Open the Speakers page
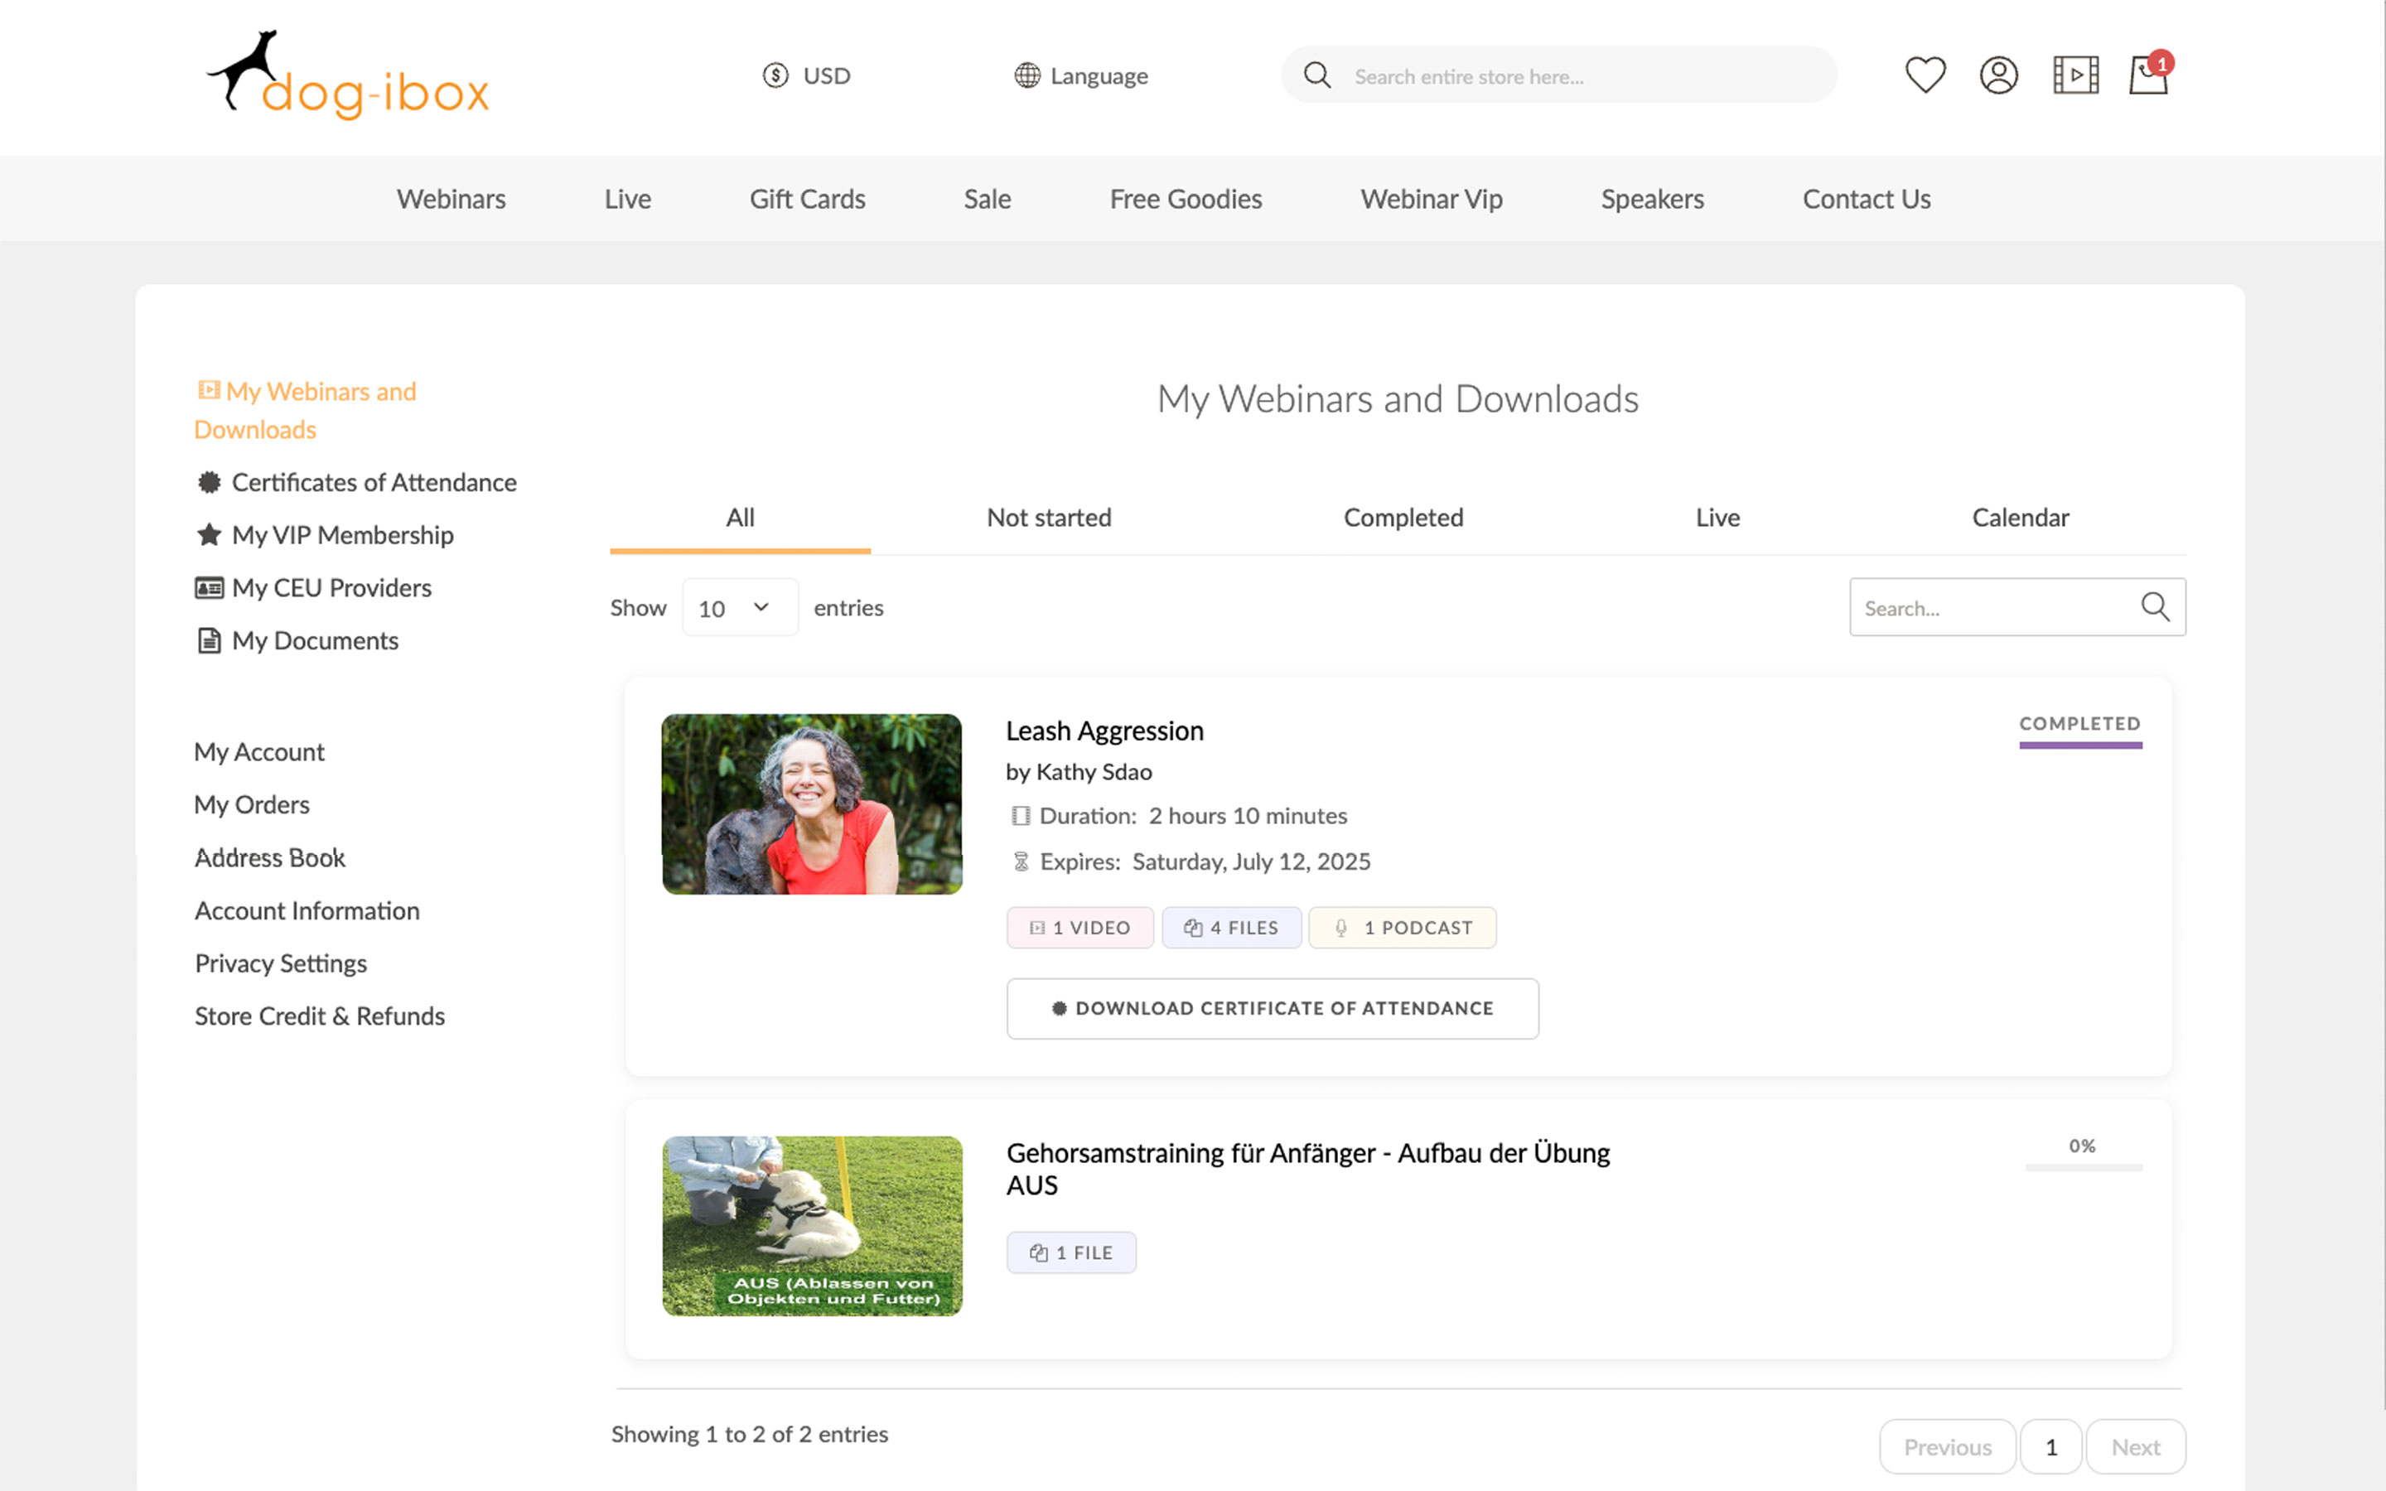 tap(1651, 199)
